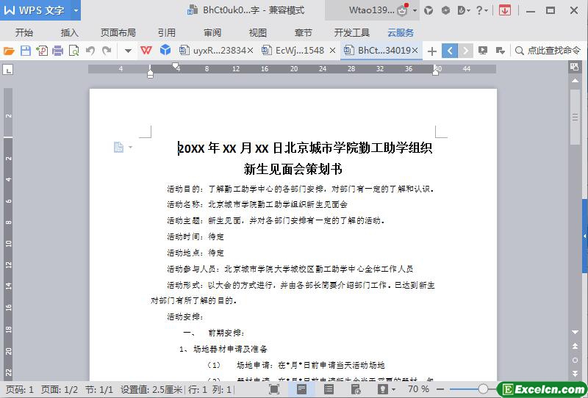Click the vertical scrollbar down arrow
Screen dimensions: 588x398
pyautogui.click(x=575, y=332)
